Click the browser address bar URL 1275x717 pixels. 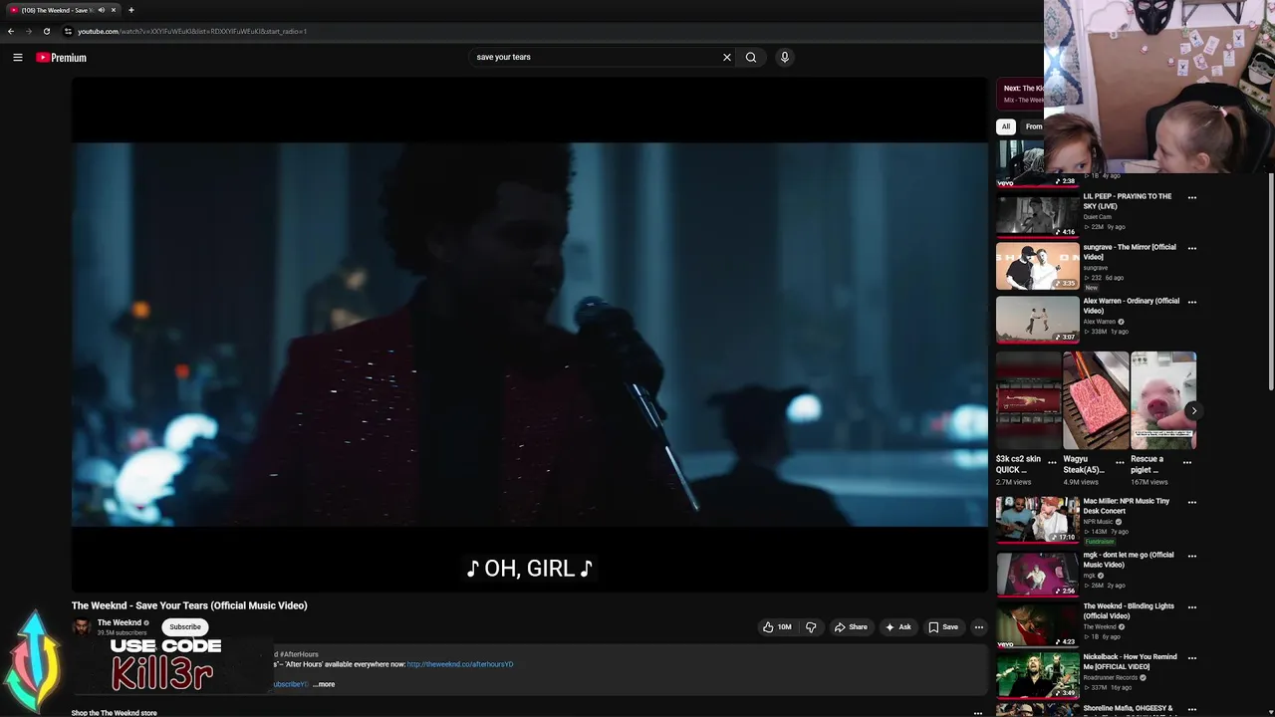tap(191, 31)
